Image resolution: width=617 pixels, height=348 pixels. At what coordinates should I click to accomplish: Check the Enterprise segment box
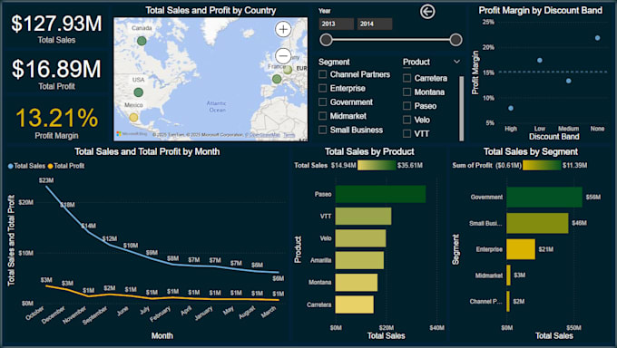[323, 88]
